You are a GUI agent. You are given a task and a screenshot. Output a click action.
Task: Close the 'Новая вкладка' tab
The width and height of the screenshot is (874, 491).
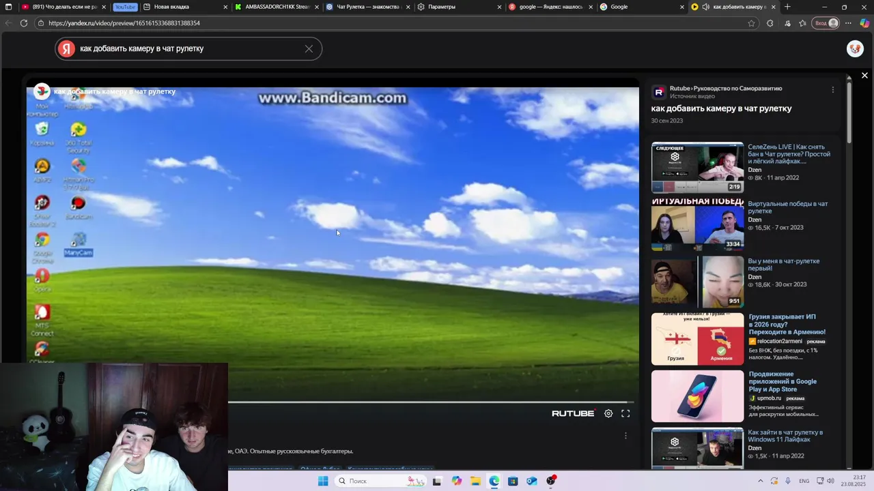[x=226, y=7]
